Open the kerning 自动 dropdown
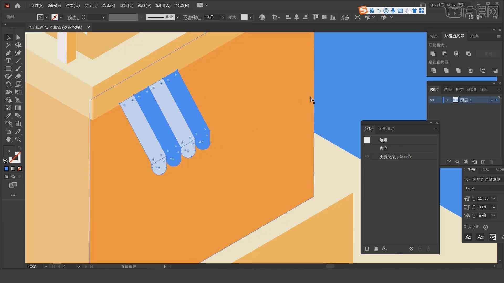Image resolution: width=504 pixels, height=283 pixels. click(x=494, y=215)
